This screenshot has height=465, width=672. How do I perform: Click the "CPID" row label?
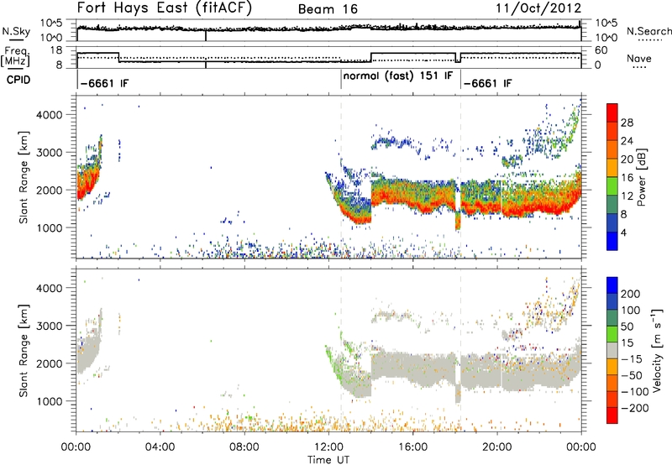[18, 80]
